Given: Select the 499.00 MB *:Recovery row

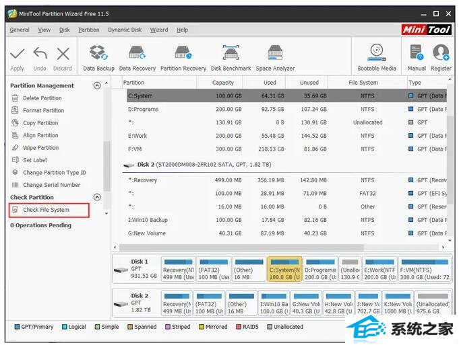Looking at the screenshot, I should [x=287, y=180].
